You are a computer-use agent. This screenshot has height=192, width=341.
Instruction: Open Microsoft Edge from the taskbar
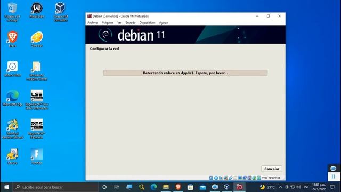tap(153, 187)
